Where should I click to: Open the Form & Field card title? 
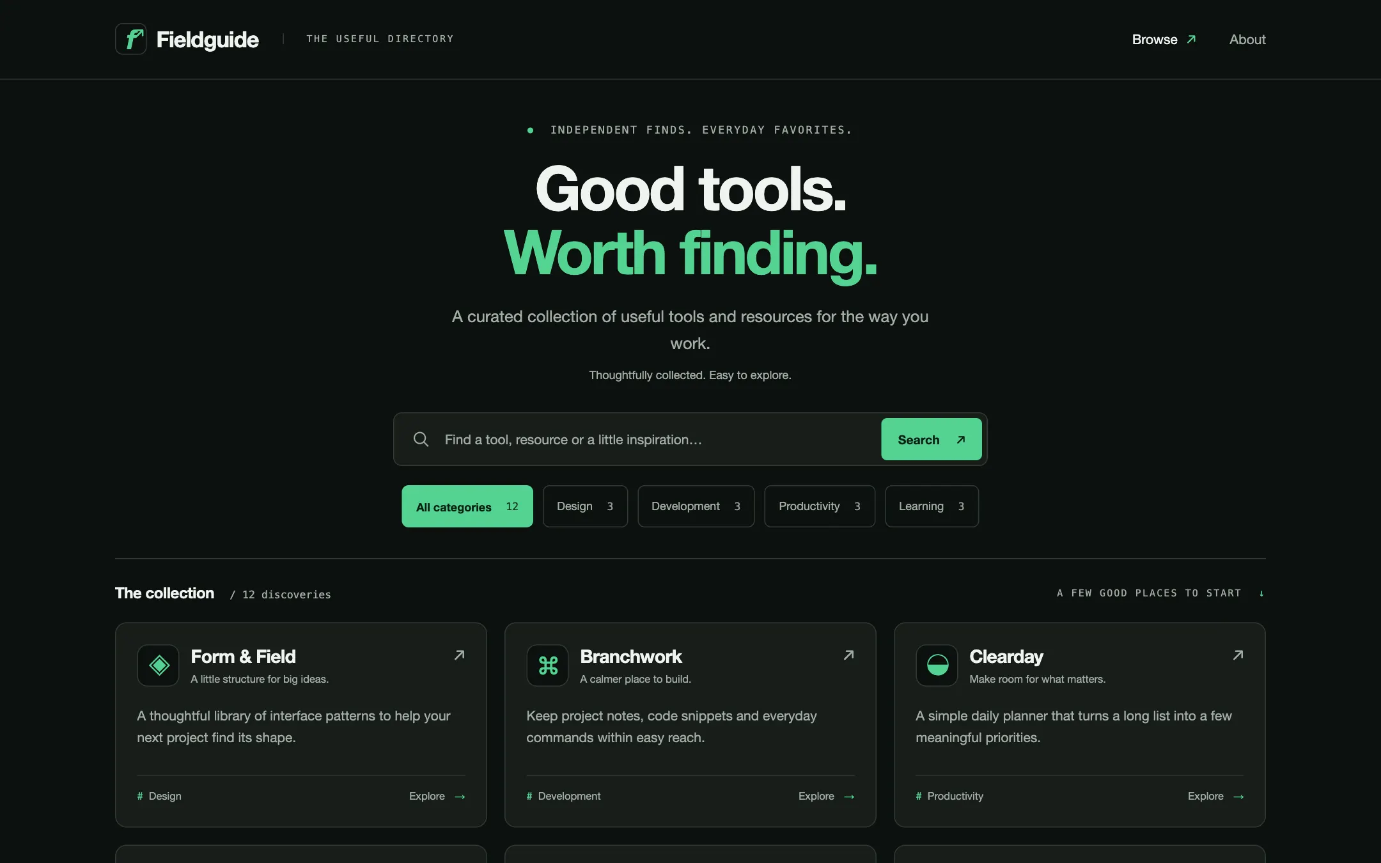[x=243, y=657]
